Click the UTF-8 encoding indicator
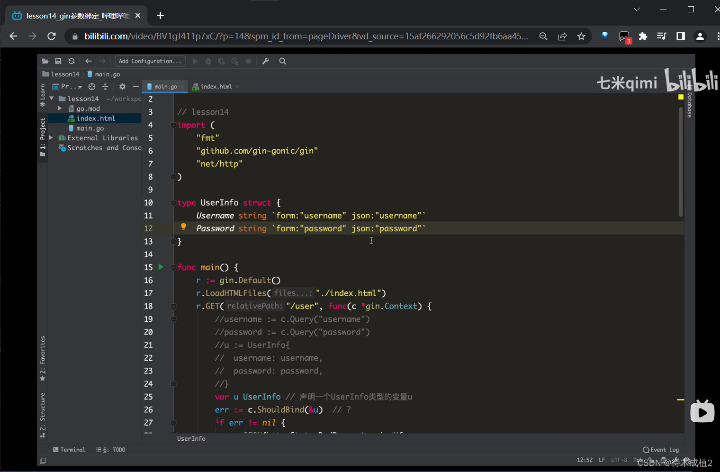Image resolution: width=720 pixels, height=472 pixels. coord(619,460)
